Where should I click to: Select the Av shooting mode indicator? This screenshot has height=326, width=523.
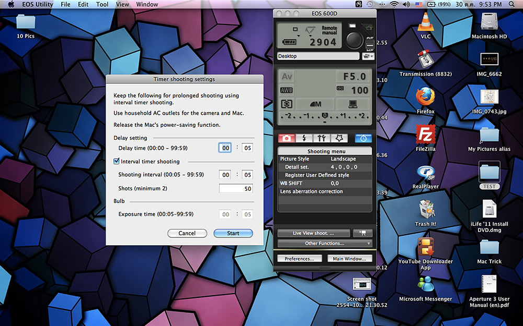pos(287,77)
